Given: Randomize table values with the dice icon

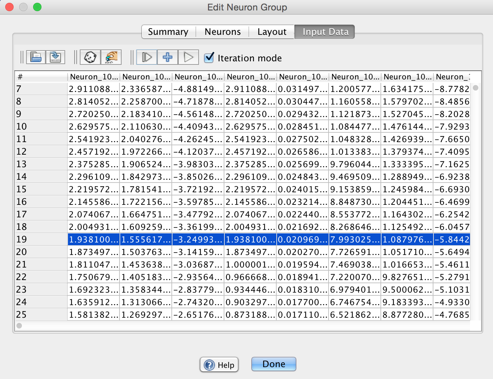Looking at the screenshot, I should 90,57.
